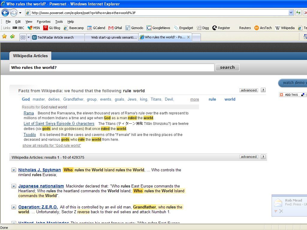This screenshot has height=230, width=307.
Task: Open GoogleNews from the Links toolbar
Action: coord(157,28)
